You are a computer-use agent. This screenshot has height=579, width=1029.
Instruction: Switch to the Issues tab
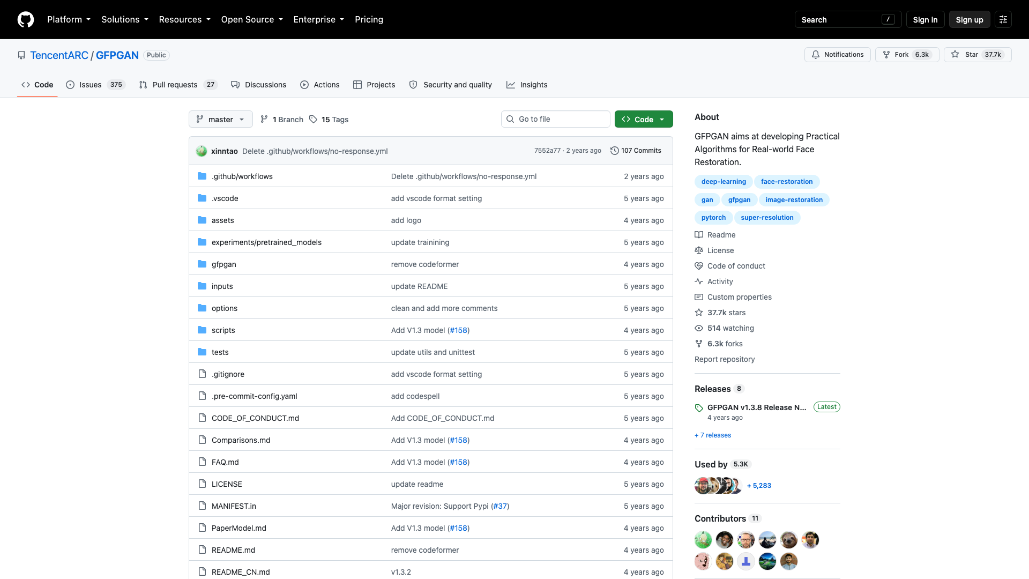tap(95, 85)
